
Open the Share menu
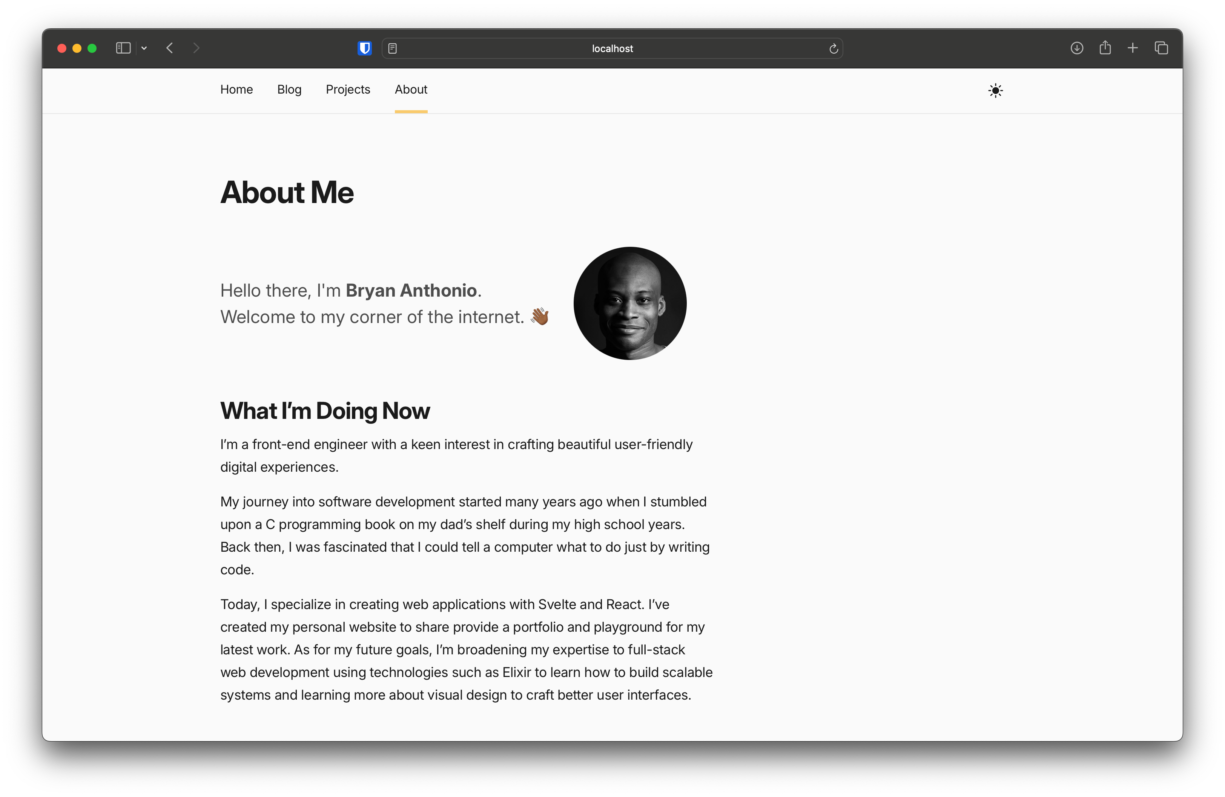coord(1105,48)
